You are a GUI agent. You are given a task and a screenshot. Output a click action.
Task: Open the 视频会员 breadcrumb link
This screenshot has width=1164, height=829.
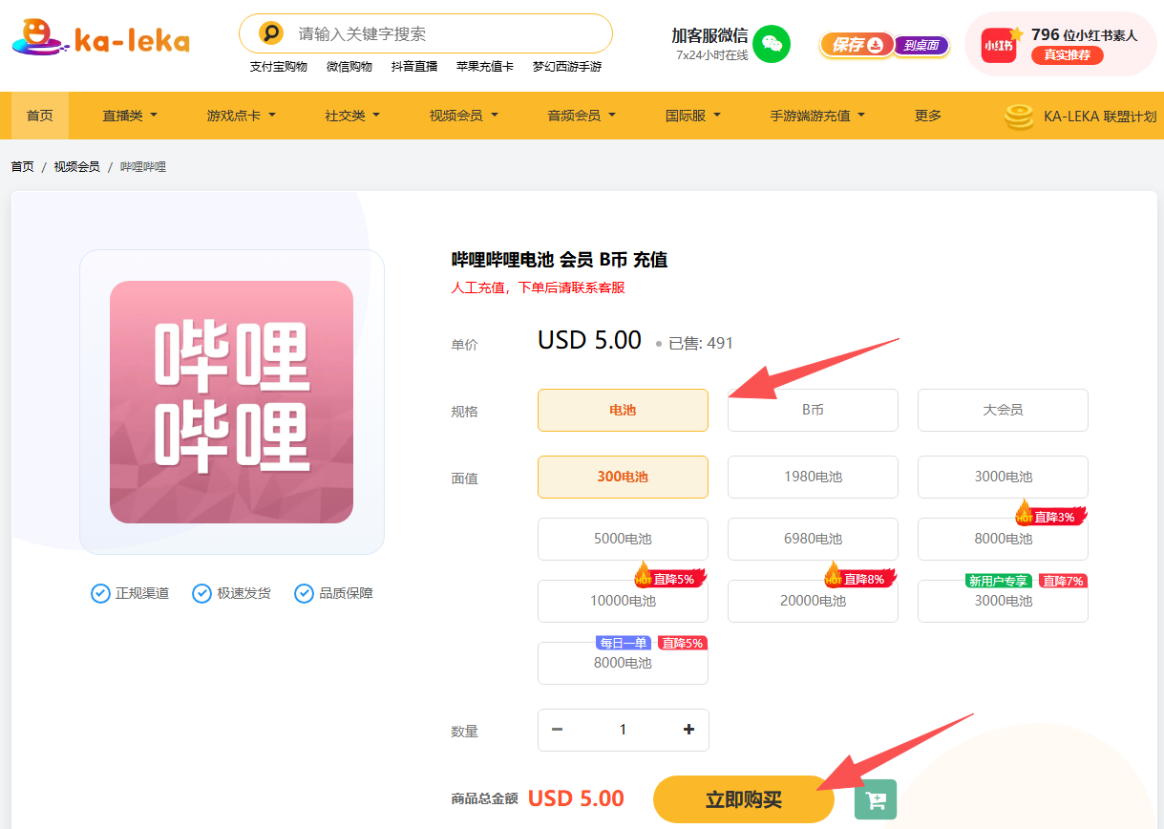click(76, 167)
